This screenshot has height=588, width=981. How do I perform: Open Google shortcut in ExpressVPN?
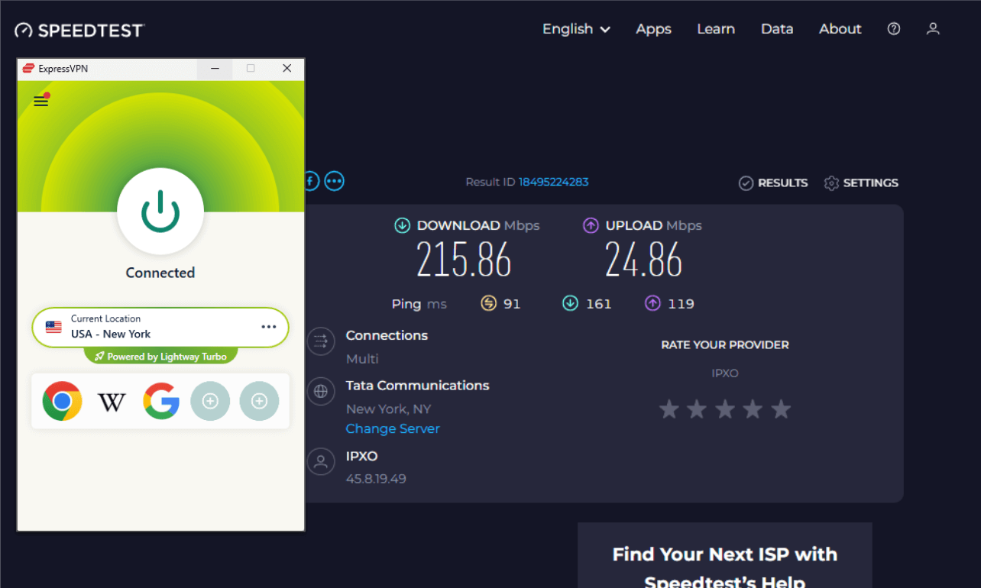point(160,401)
